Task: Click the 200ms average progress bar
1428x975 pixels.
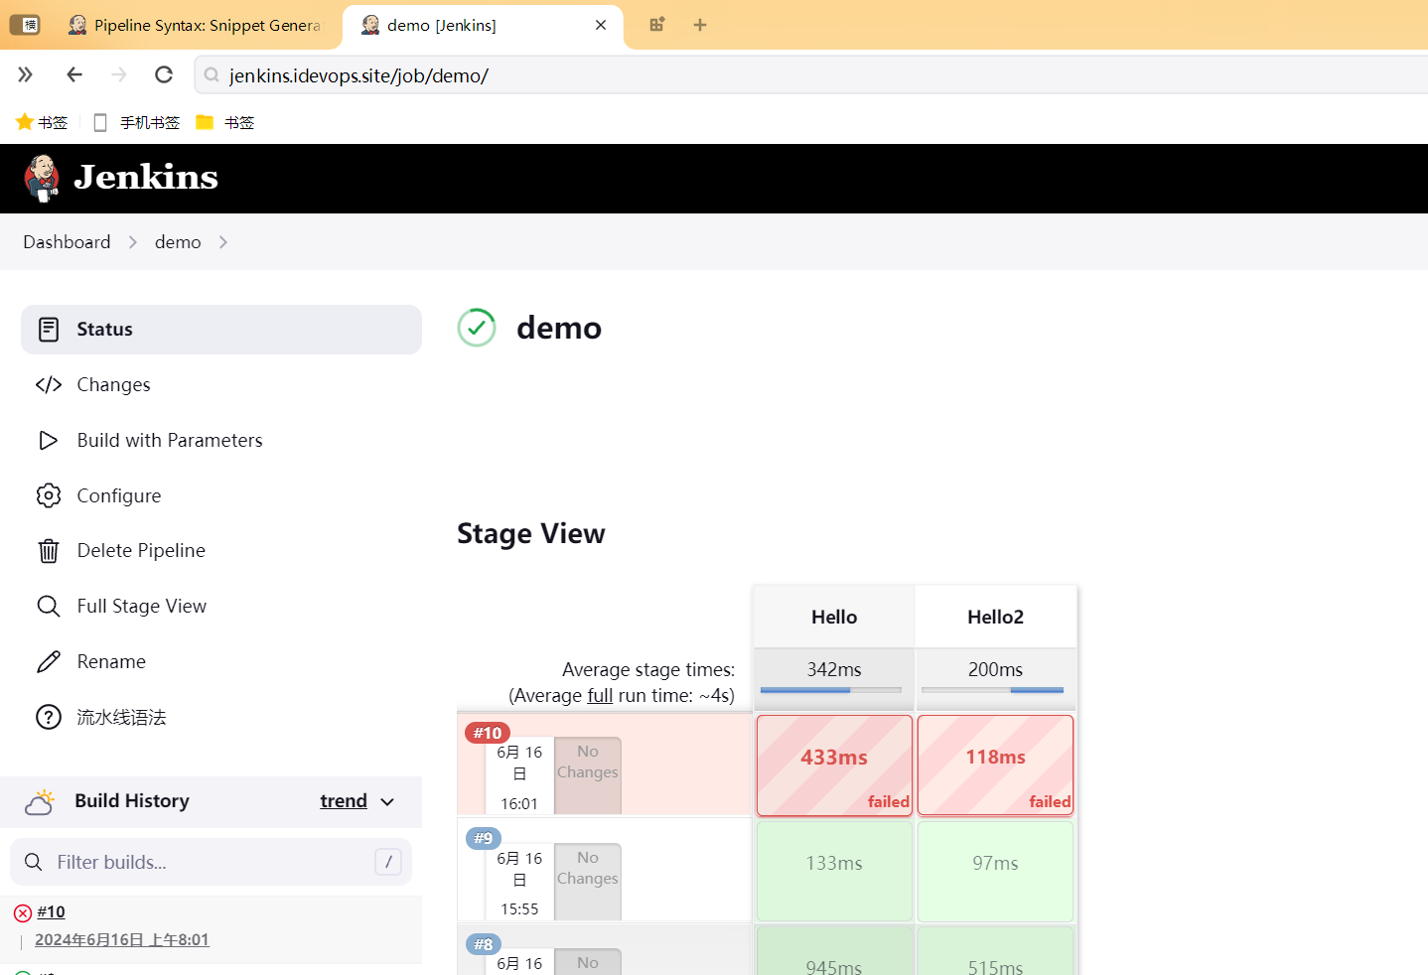Action: click(x=992, y=689)
